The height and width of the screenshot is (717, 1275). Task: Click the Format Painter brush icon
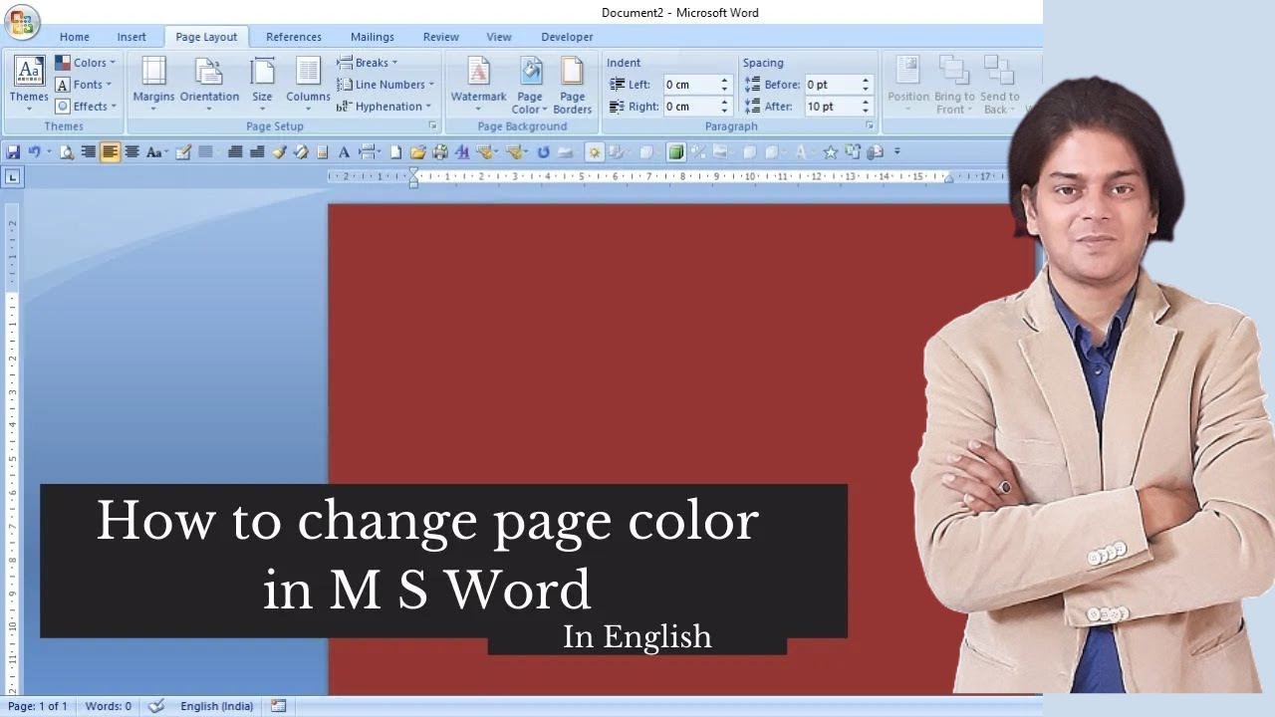pyautogui.click(x=280, y=152)
